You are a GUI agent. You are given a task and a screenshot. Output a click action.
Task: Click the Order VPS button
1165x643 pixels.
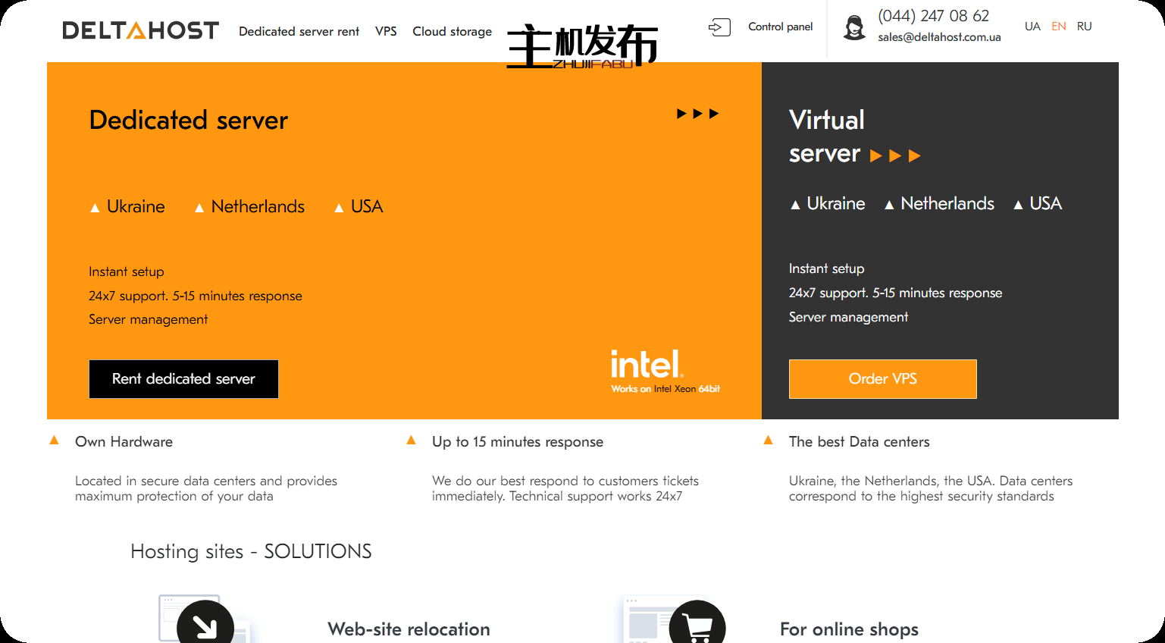click(883, 379)
